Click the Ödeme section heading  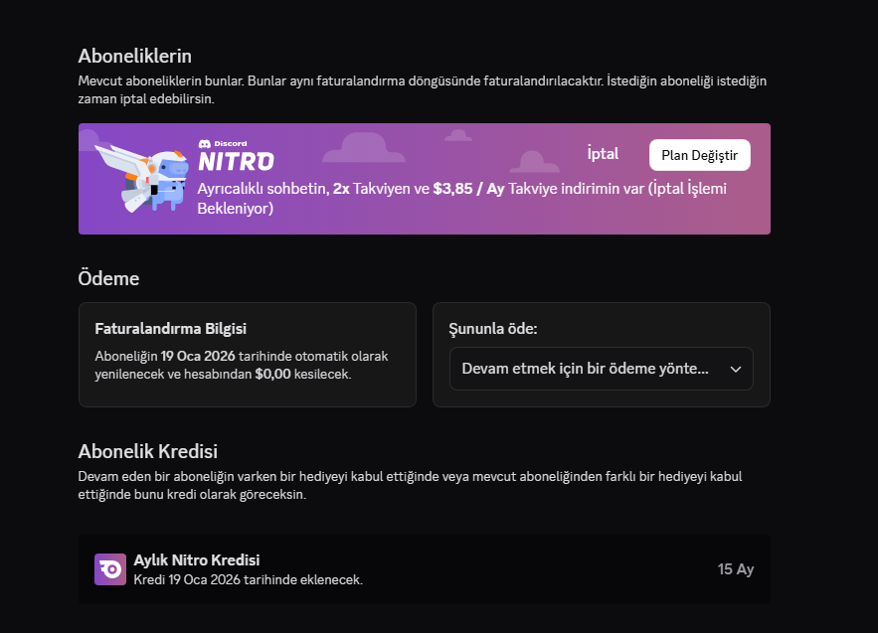tap(108, 278)
